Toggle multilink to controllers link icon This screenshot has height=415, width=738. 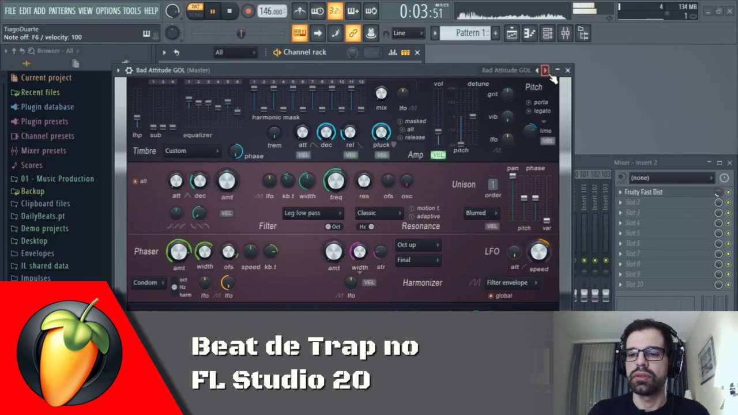pos(353,33)
